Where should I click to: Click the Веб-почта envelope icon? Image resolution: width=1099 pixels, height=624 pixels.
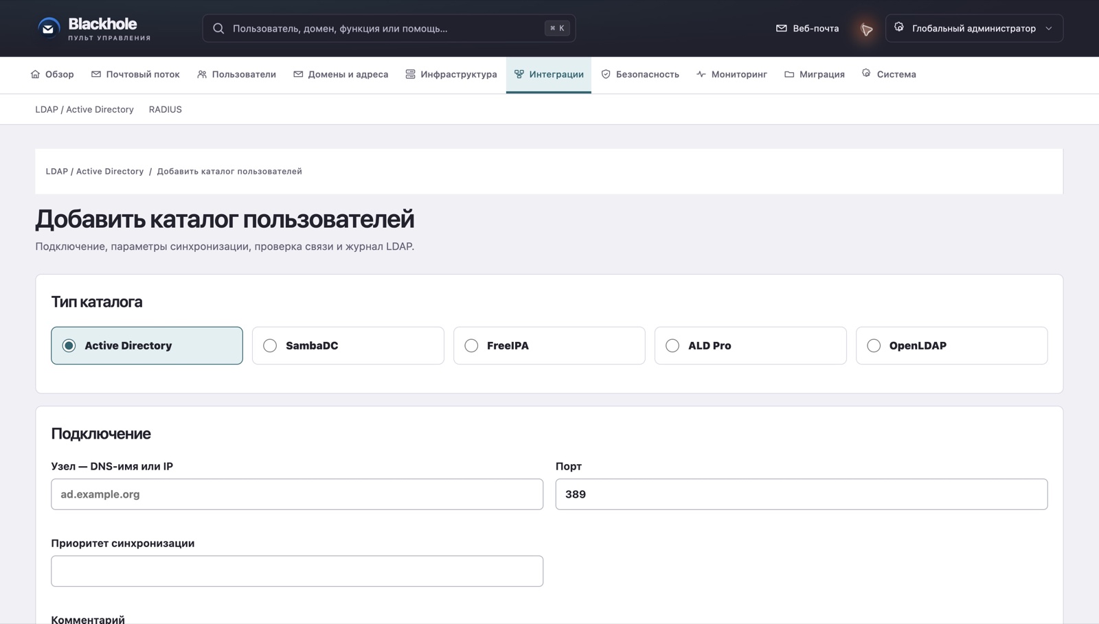click(781, 28)
